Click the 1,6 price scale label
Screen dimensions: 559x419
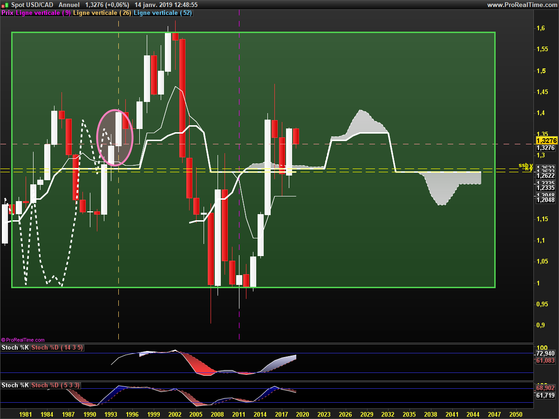(x=540, y=28)
